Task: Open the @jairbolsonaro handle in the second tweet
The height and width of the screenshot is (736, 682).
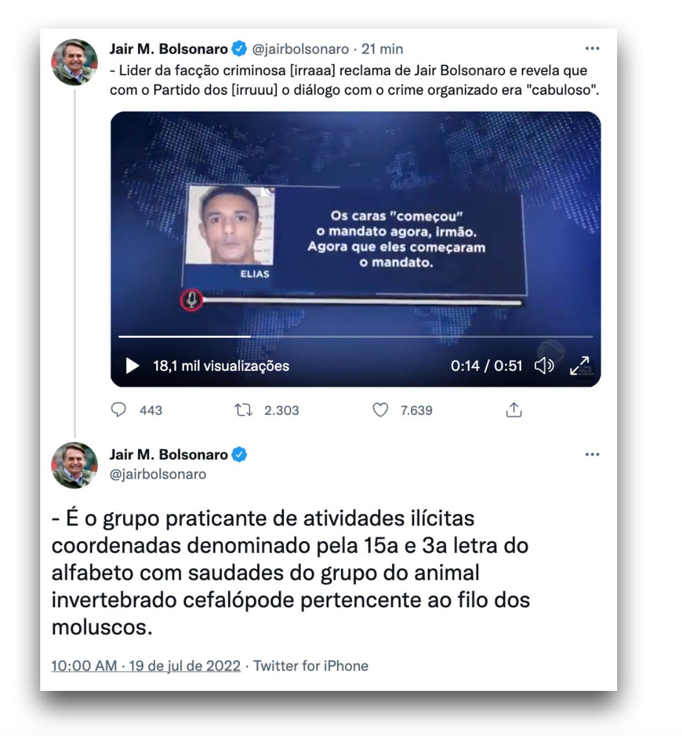Action: 158,474
